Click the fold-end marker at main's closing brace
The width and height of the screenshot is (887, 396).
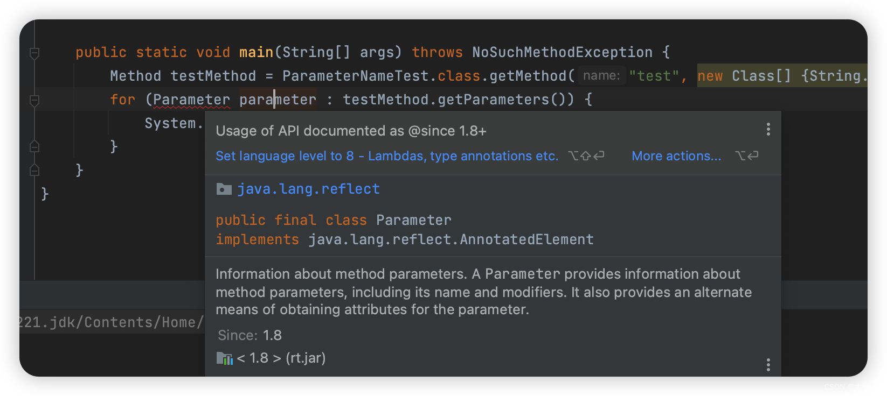point(34,170)
